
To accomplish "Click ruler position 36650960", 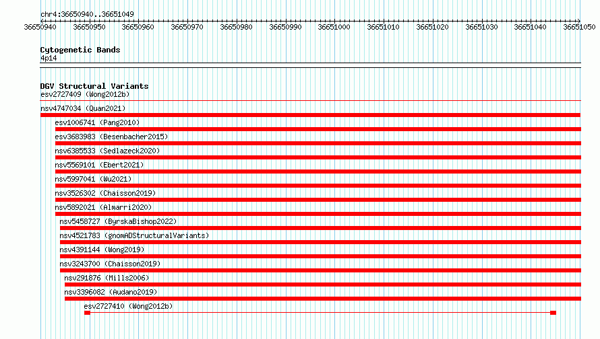I will point(138,27).
